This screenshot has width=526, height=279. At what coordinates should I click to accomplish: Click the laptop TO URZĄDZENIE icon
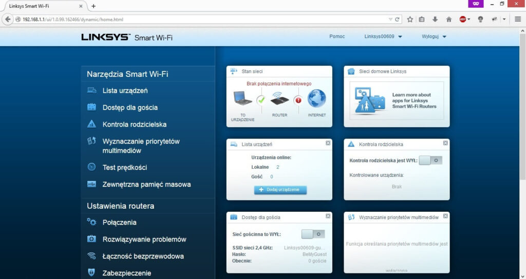(242, 98)
